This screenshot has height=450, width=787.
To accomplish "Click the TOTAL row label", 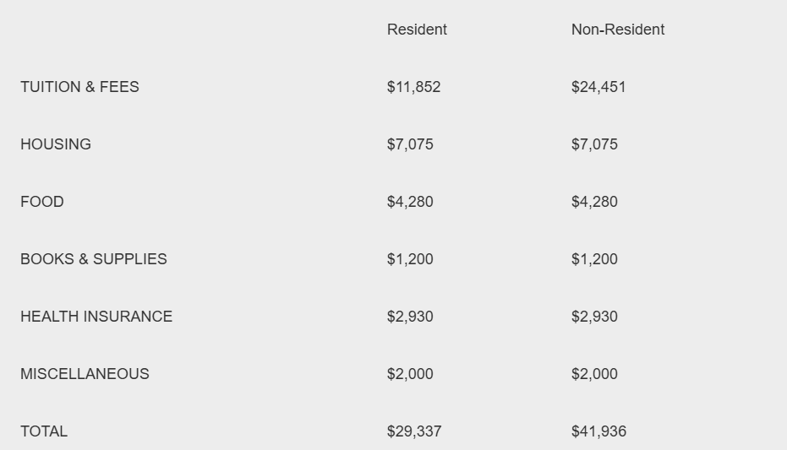I will [44, 431].
